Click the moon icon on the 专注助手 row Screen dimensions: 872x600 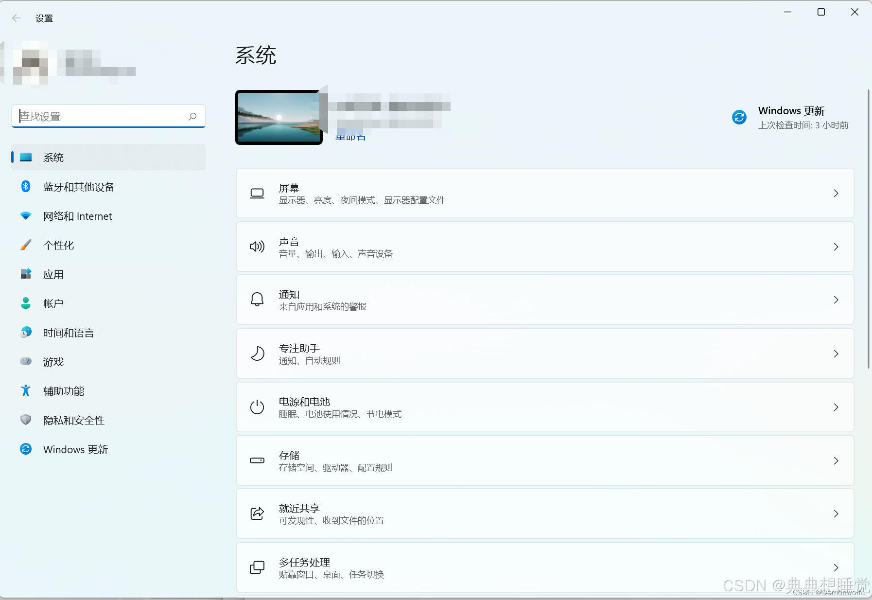[x=257, y=353]
